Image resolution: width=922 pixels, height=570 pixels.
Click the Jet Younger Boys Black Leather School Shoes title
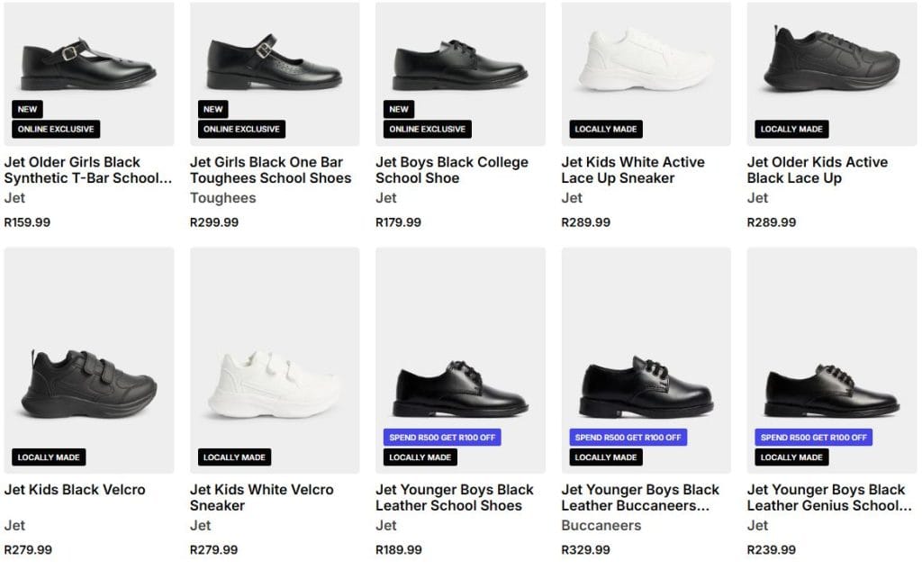coord(454,498)
